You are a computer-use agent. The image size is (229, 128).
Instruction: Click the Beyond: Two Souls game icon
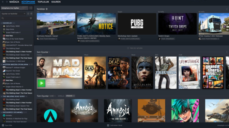pyautogui.click(x=4, y=71)
